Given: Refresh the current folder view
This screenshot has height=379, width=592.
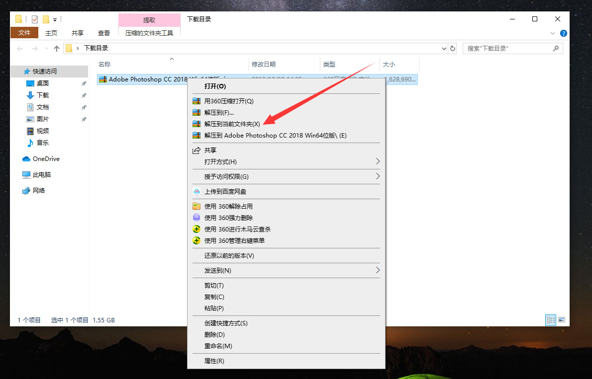Looking at the screenshot, I should (452, 48).
